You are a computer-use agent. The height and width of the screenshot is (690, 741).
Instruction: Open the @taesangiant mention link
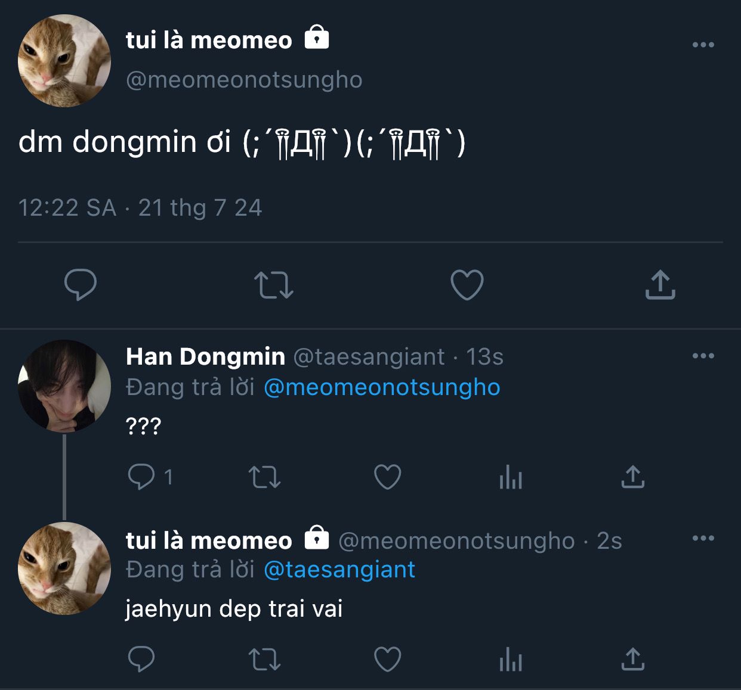[x=339, y=570]
